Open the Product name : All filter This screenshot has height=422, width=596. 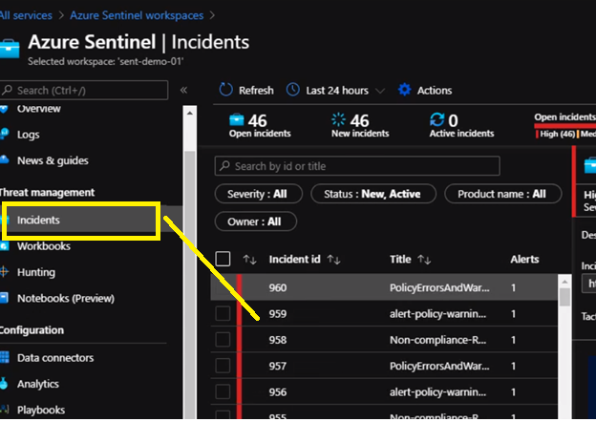pyautogui.click(x=502, y=194)
